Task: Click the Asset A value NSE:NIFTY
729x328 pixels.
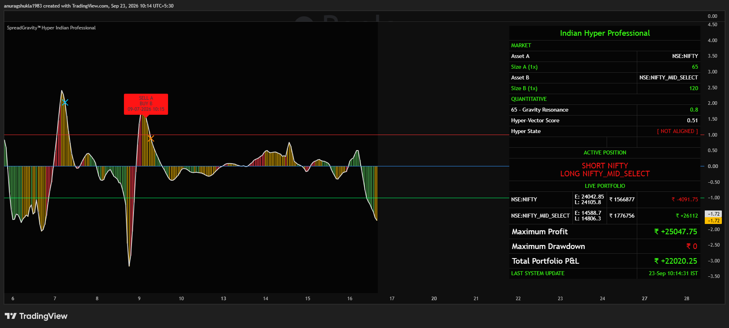Action: (685, 56)
